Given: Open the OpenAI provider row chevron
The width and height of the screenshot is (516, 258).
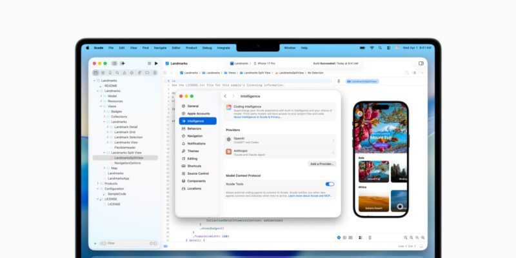Looking at the screenshot, I should click(333, 140).
